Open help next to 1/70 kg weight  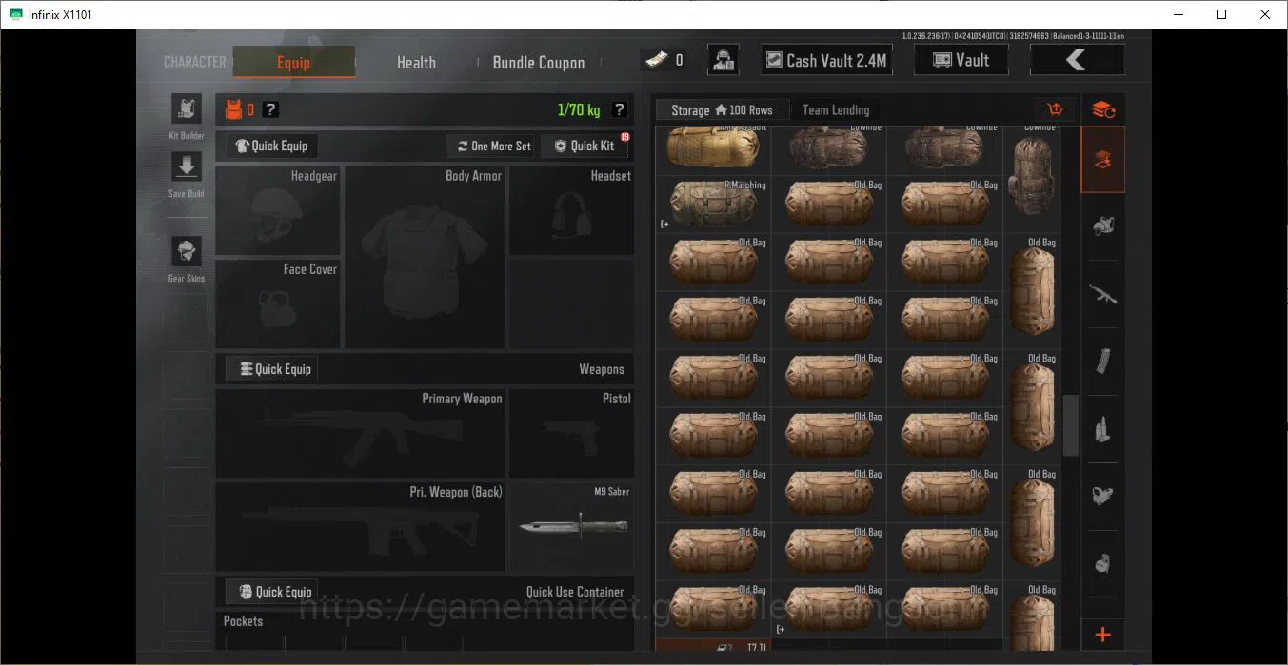coord(619,109)
